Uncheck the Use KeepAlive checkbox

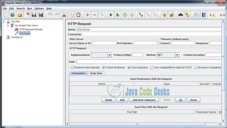click(129, 67)
